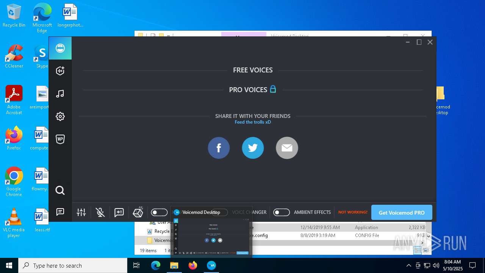Image resolution: width=485 pixels, height=273 pixels.
Task: Open the Adobe Acrobat desktop shortcut
Action: point(14,100)
